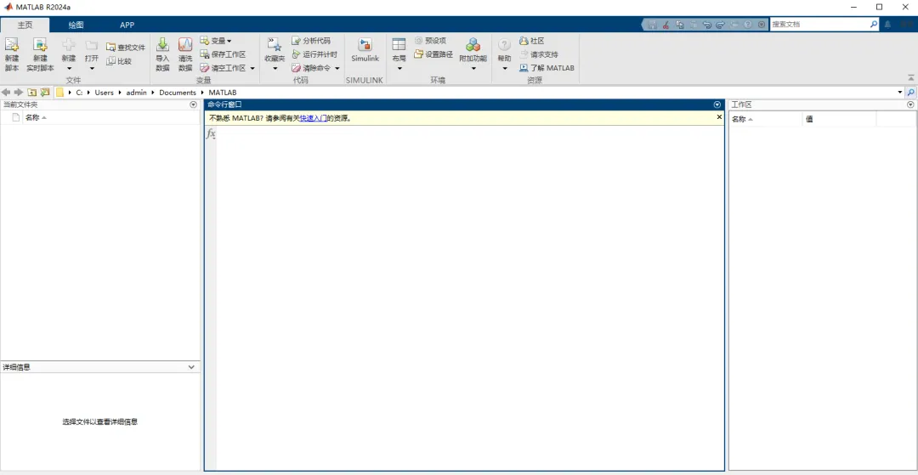Click 清空工作区 (Clear Workspace)
The width and height of the screenshot is (918, 475).
coord(223,68)
